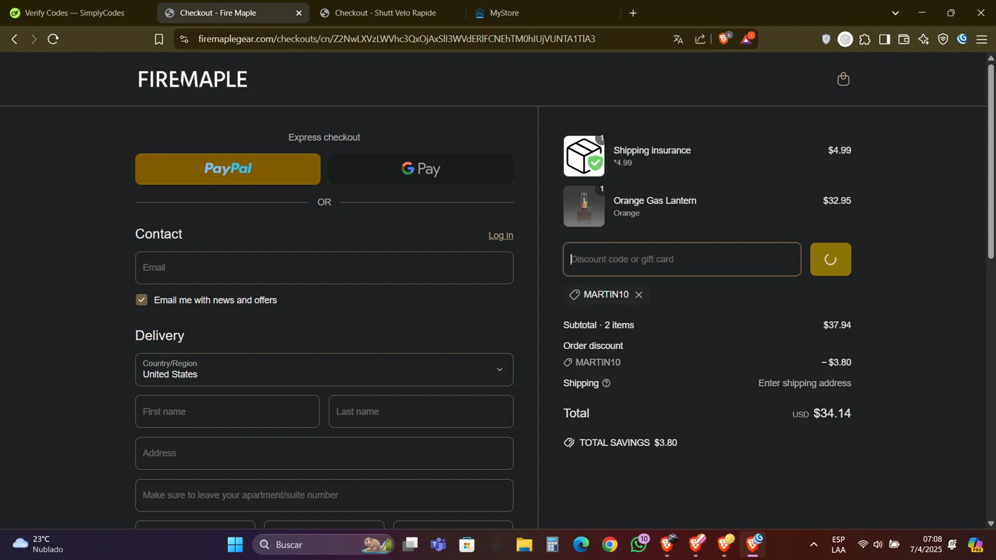This screenshot has height=560, width=996.
Task: Reload the checkout page
Action: 53,39
